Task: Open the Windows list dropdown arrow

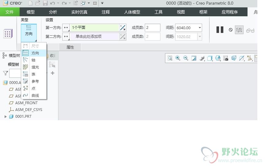Action: 89,3
